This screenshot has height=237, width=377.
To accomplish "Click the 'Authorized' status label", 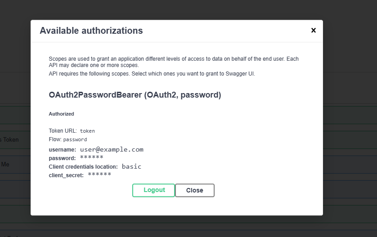I will point(61,114).
